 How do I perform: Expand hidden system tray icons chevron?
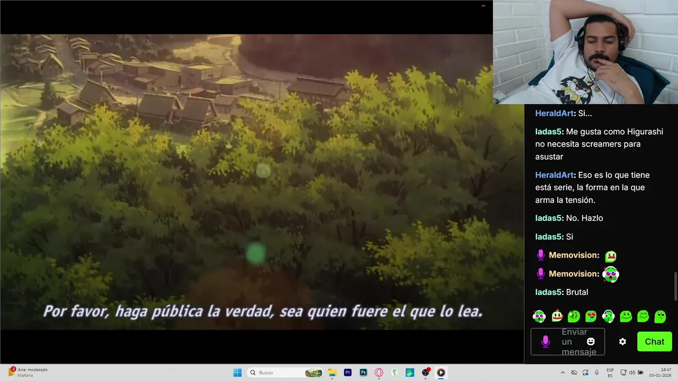[x=563, y=373]
